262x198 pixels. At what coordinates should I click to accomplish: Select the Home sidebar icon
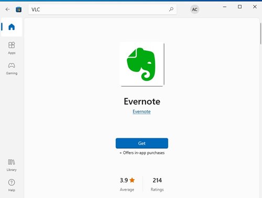point(12,27)
